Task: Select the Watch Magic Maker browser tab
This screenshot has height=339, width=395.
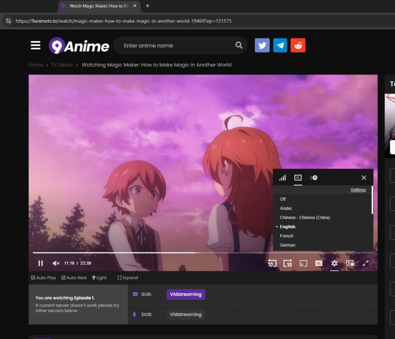Action: (x=99, y=6)
